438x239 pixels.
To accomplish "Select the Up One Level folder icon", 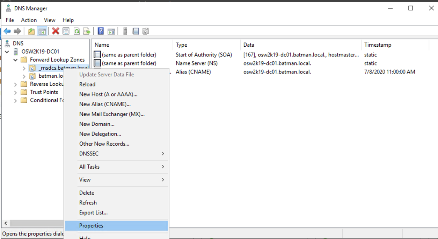I will point(31,31).
